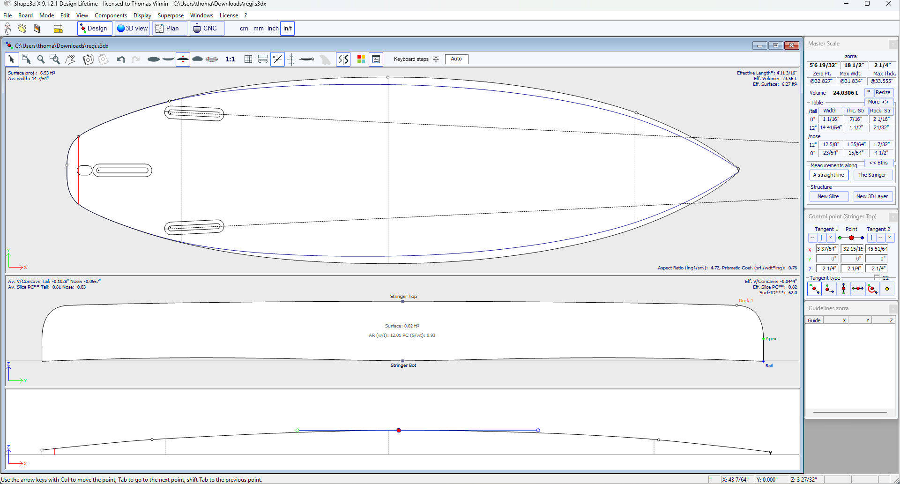Pick the hand pan tool
Viewport: 900px width, 484px height.
70,60
